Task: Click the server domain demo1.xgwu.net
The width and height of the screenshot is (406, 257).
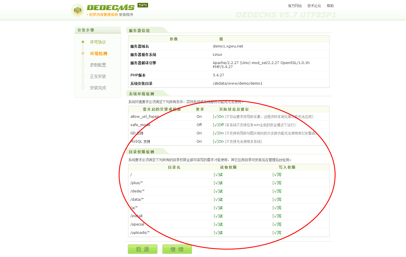Action: (228, 46)
